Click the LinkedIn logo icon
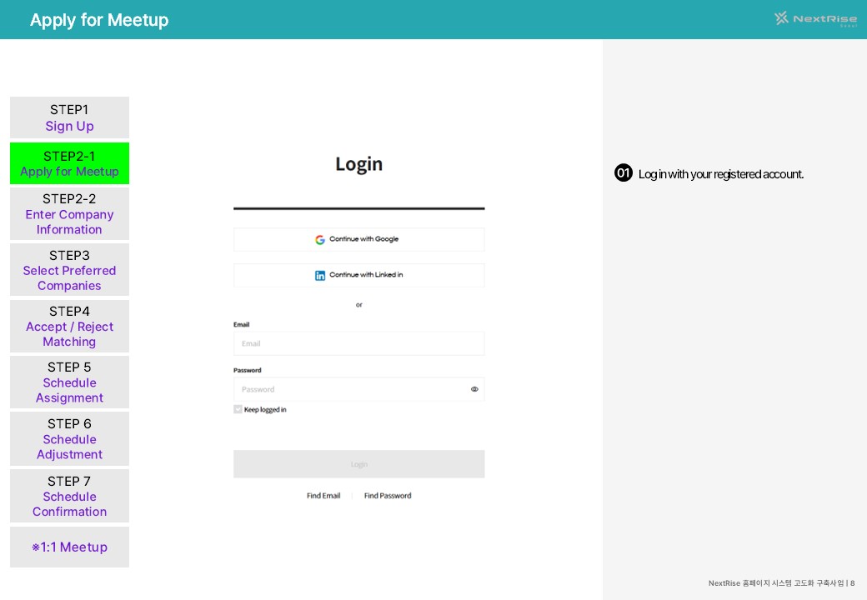This screenshot has width=867, height=600. click(x=320, y=275)
